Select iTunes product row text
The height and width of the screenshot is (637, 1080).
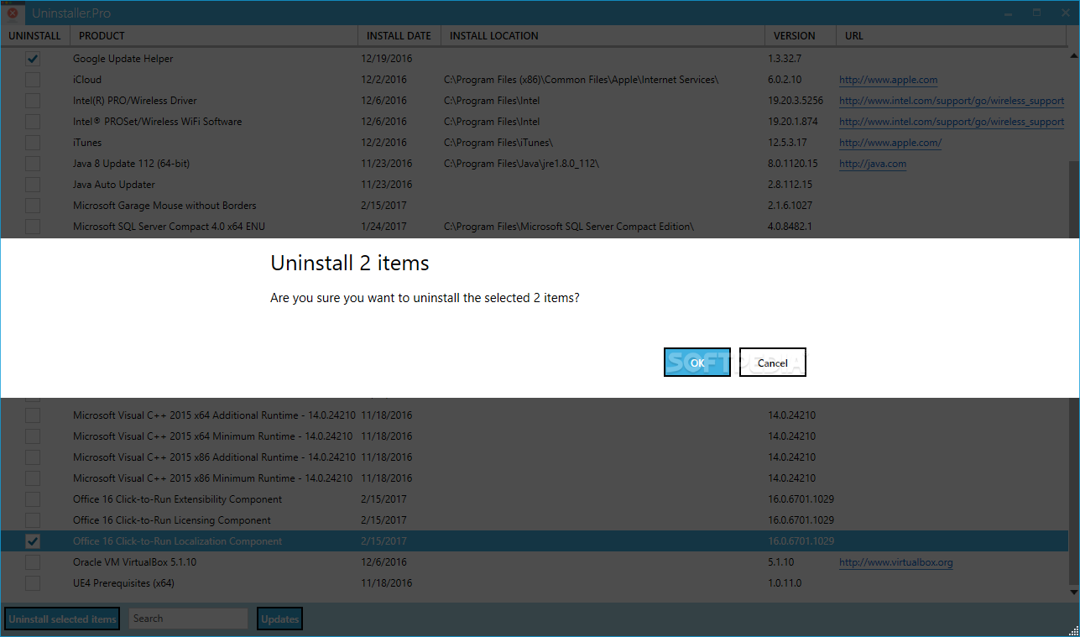point(87,143)
